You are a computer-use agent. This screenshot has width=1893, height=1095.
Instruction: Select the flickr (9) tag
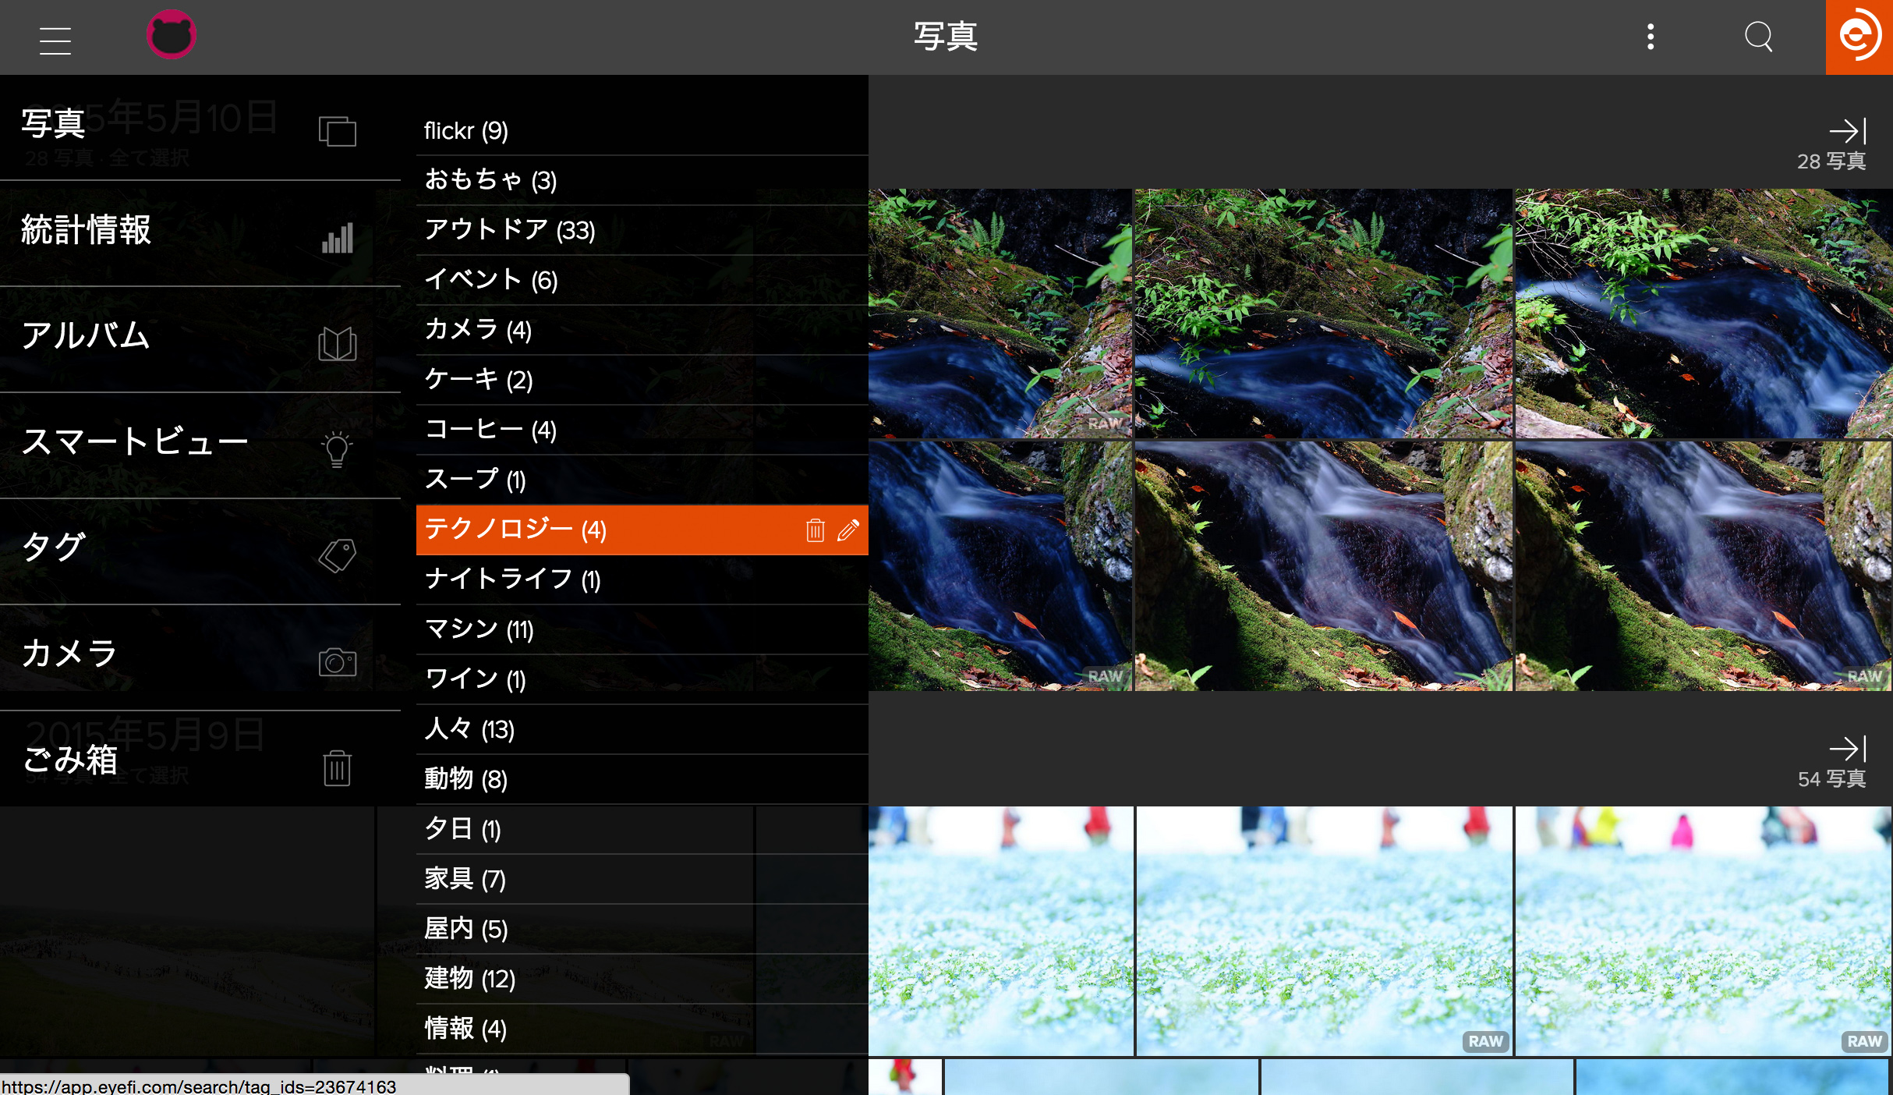[x=466, y=130]
